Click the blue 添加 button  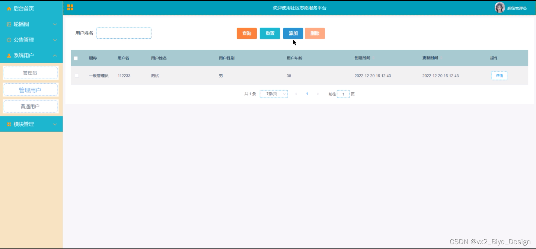[x=293, y=33]
